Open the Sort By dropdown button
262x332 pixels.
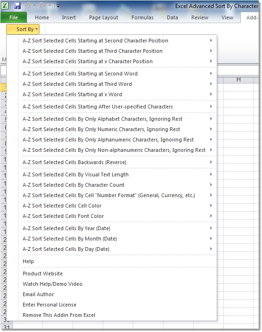[x=23, y=29]
